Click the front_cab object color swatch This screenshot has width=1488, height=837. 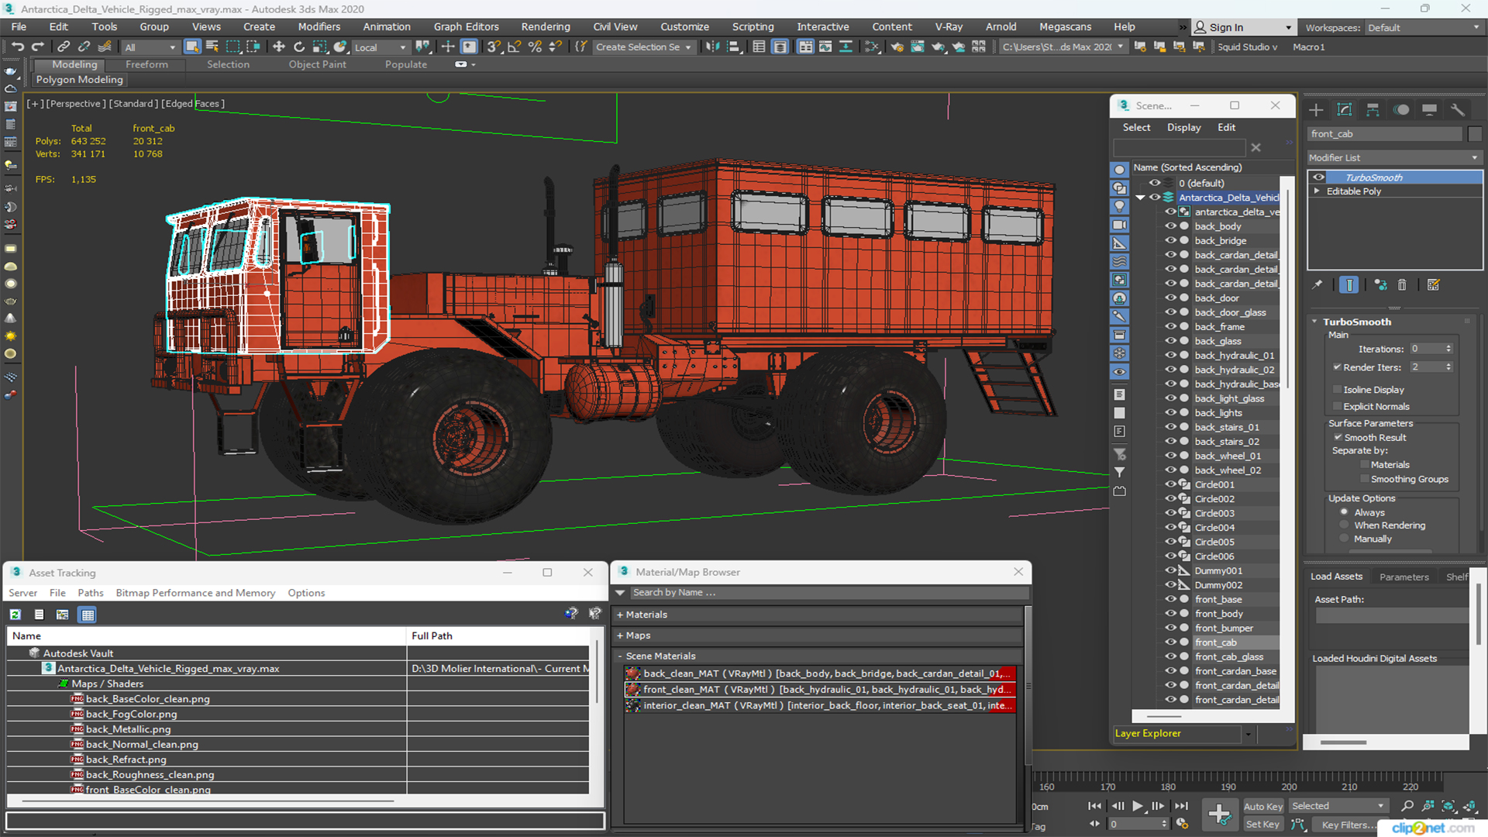pyautogui.click(x=1475, y=134)
